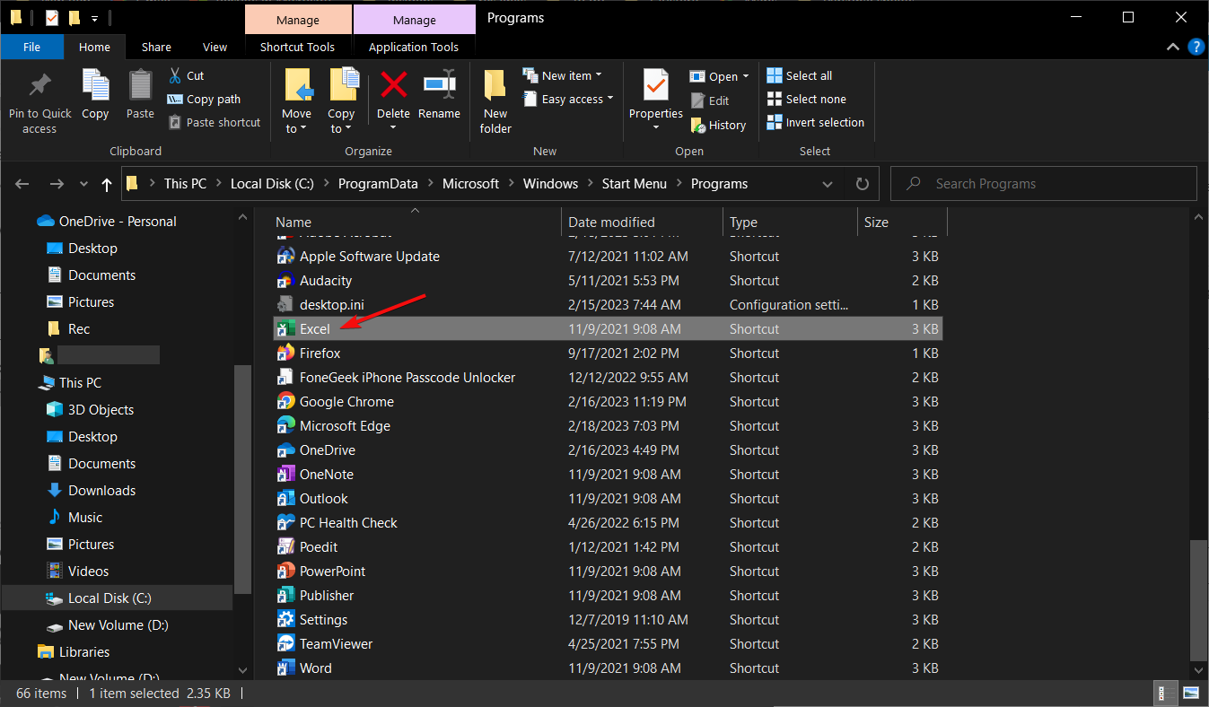Click Pin to Quick access icon

tap(39, 86)
